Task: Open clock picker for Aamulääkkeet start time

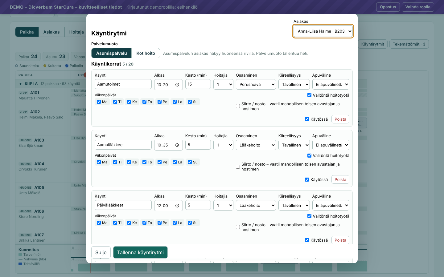Action: [177, 145]
